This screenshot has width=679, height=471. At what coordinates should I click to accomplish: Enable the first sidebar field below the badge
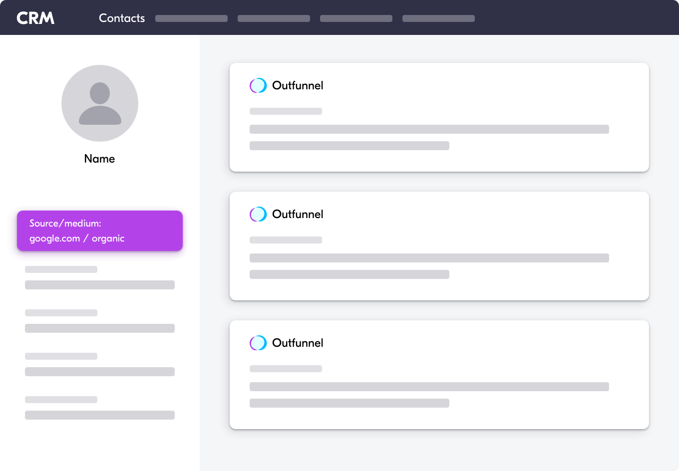coord(61,269)
